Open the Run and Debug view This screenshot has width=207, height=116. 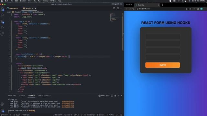click(x=2, y=28)
